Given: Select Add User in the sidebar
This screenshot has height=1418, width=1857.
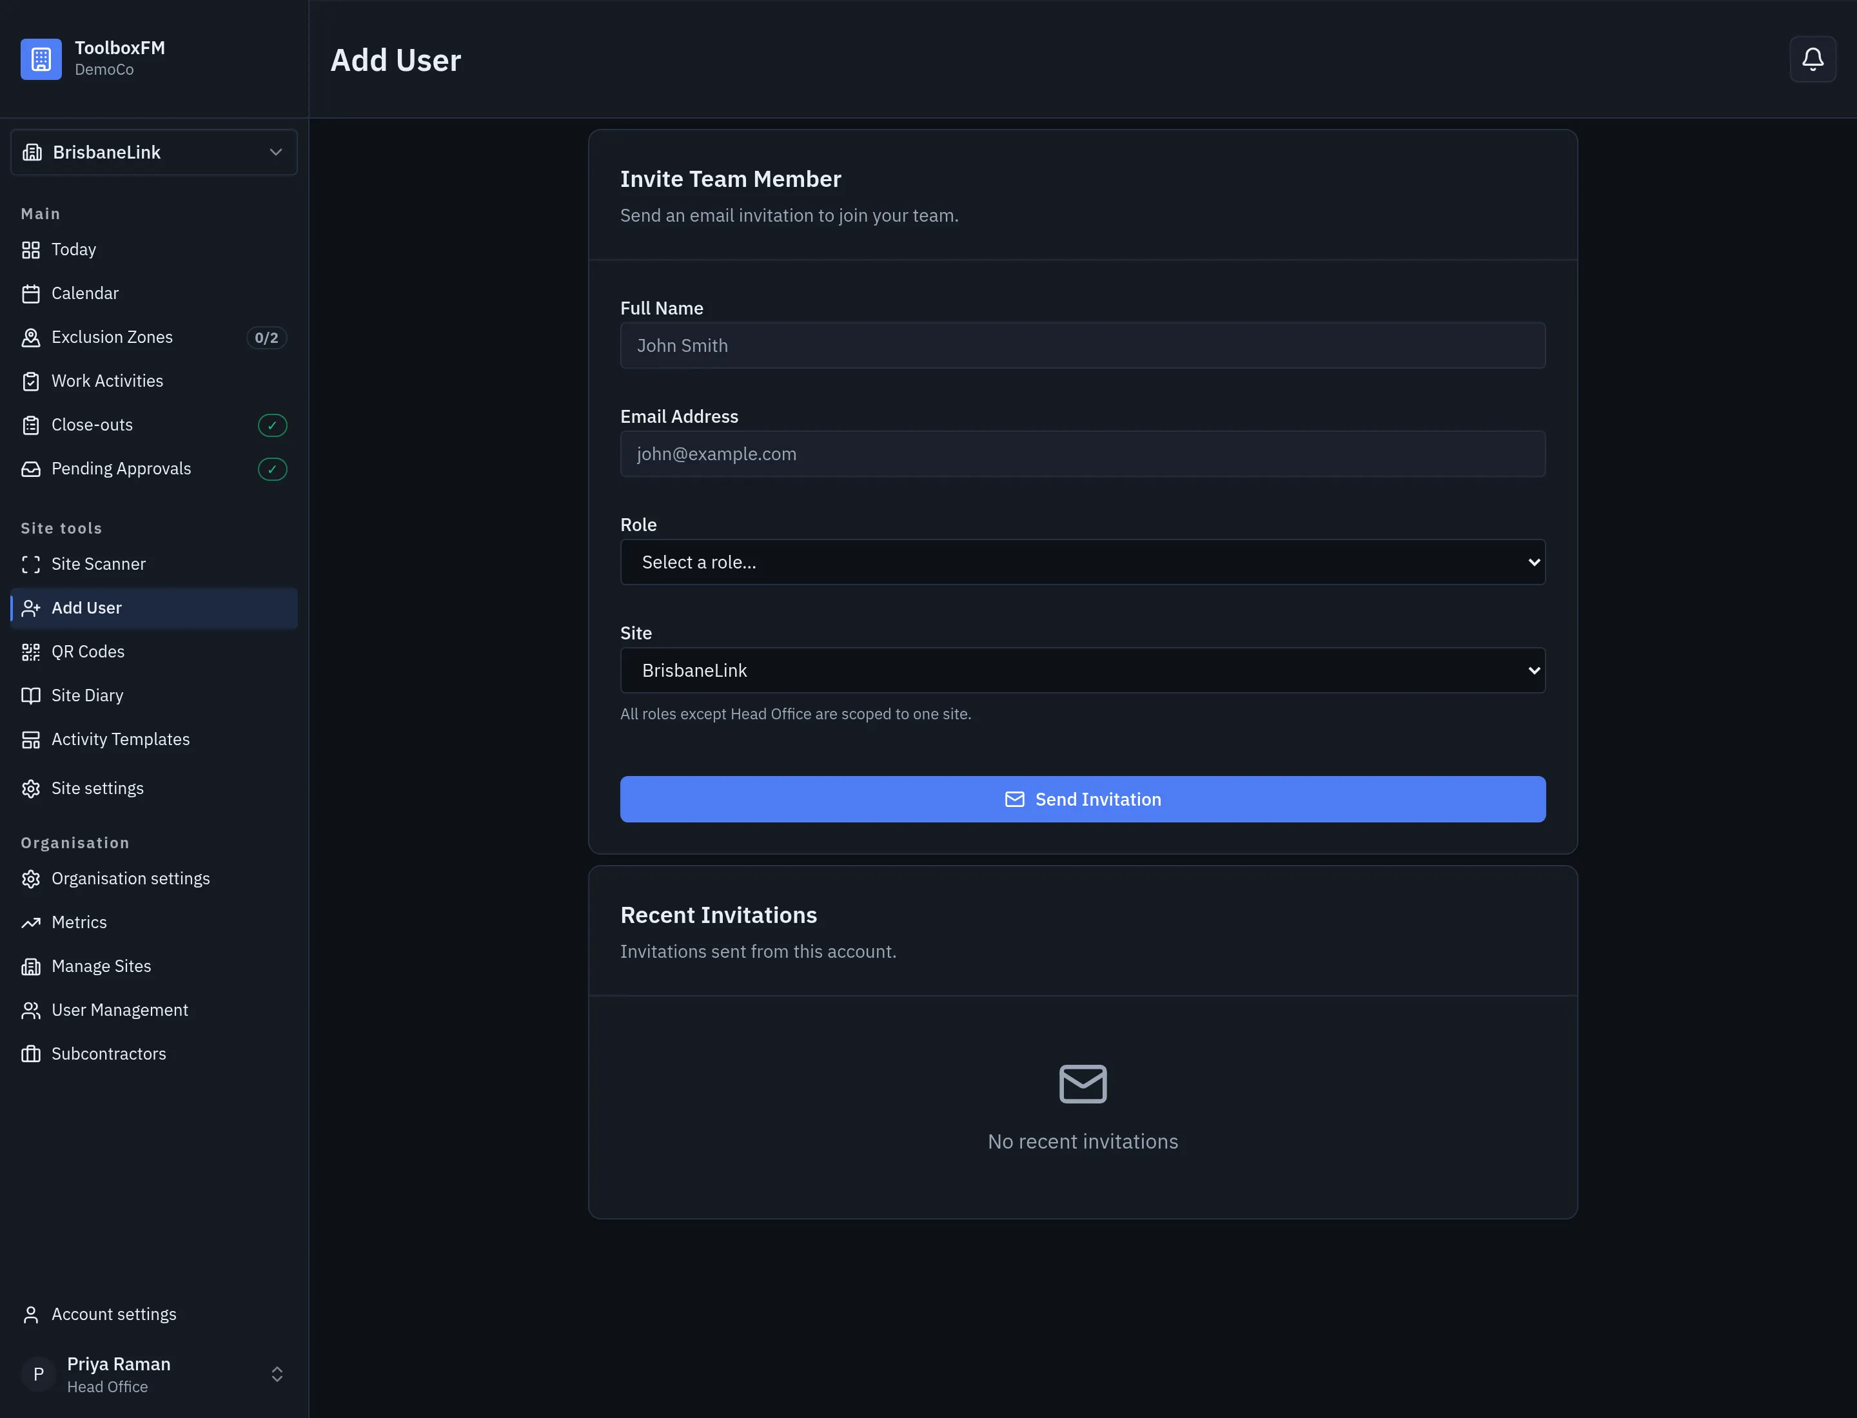Looking at the screenshot, I should click(x=153, y=608).
